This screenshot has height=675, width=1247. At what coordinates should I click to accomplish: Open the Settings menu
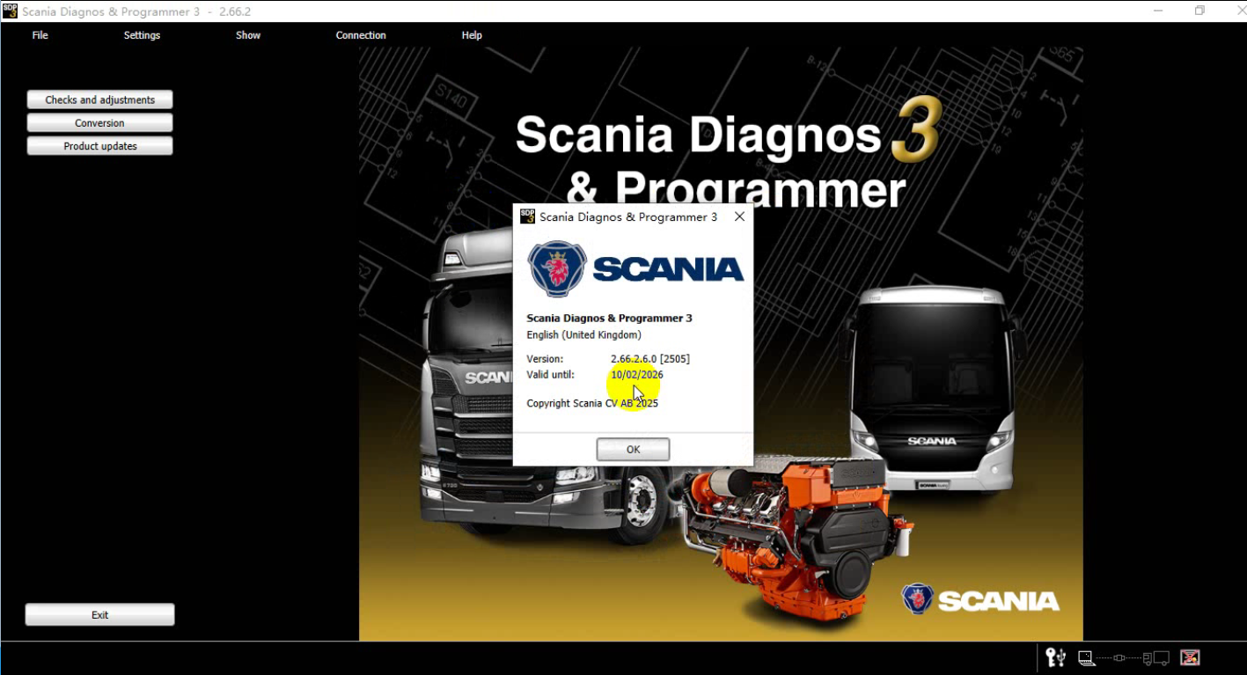click(x=142, y=35)
